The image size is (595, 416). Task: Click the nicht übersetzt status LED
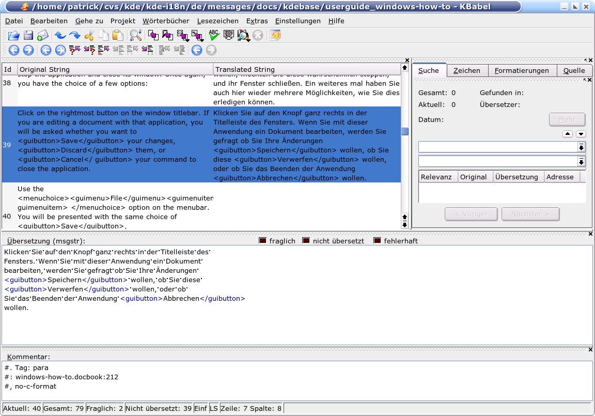[306, 241]
